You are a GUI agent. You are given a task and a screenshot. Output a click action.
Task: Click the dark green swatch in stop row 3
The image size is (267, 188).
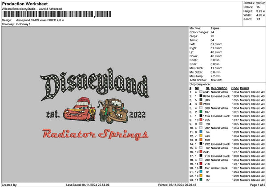tap(201, 100)
